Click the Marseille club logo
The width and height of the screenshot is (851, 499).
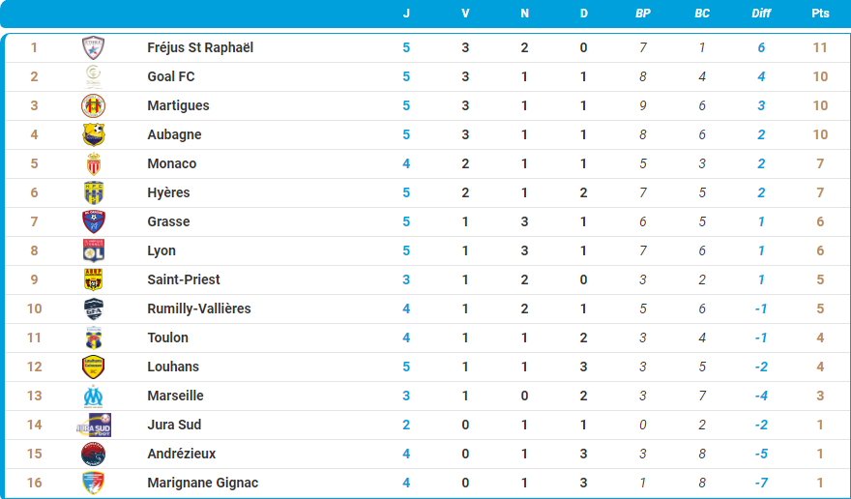[93, 396]
